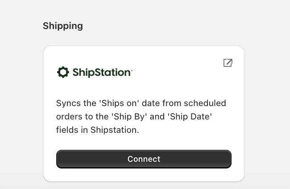This screenshot has width=290, height=189.
Task: Click blank card space right of ShipStation logo
Action: (x=178, y=73)
